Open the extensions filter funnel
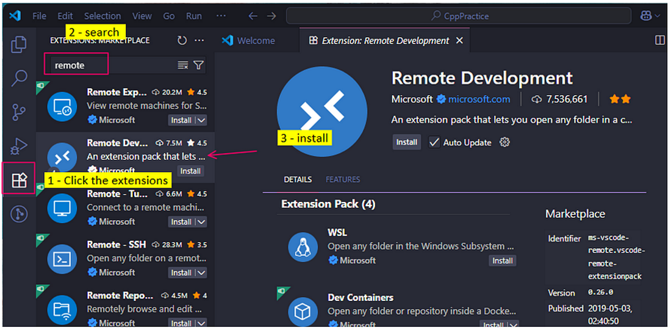The height and width of the screenshot is (330, 671). (199, 65)
